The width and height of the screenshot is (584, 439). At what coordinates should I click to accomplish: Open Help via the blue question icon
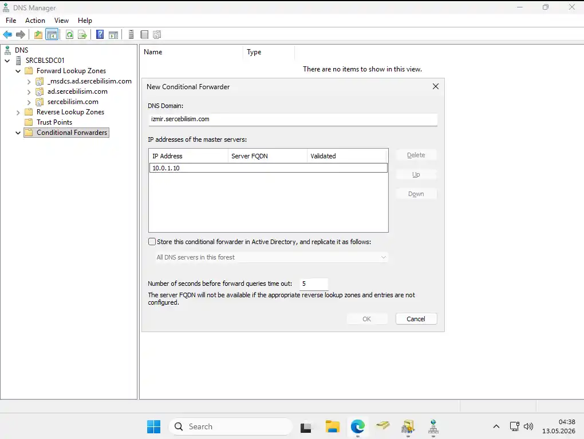click(100, 34)
